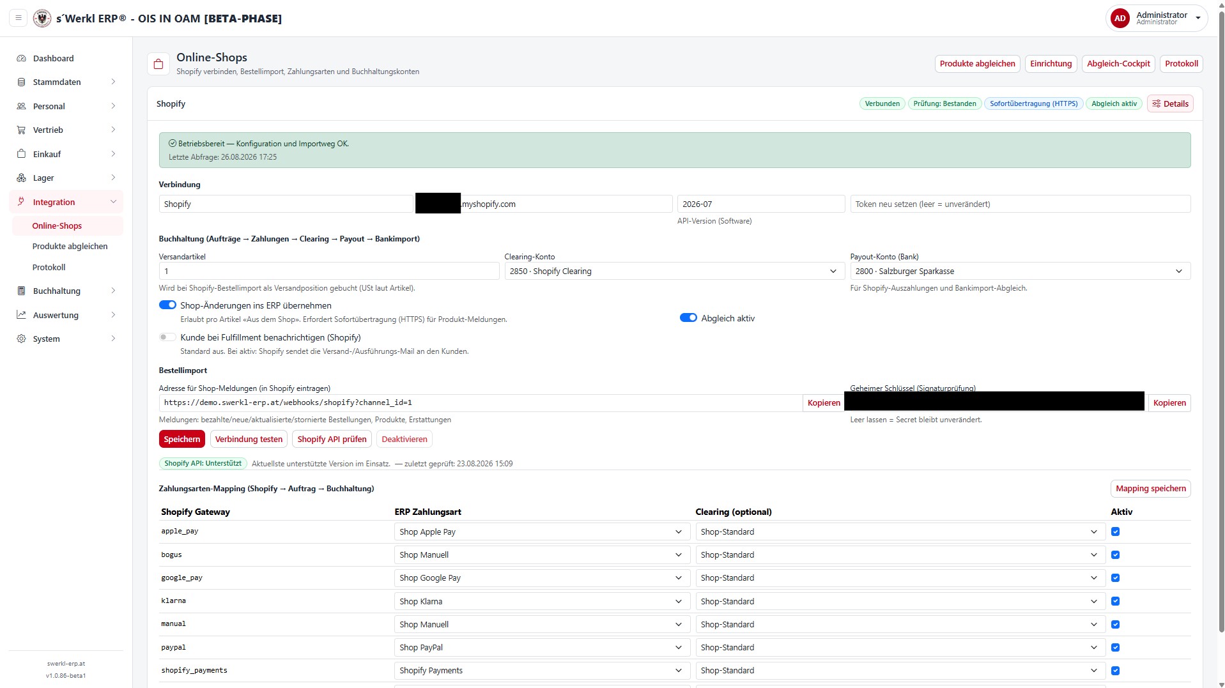Open Clearing dropdown for google_pay
This screenshot has width=1225, height=688.
(900, 577)
